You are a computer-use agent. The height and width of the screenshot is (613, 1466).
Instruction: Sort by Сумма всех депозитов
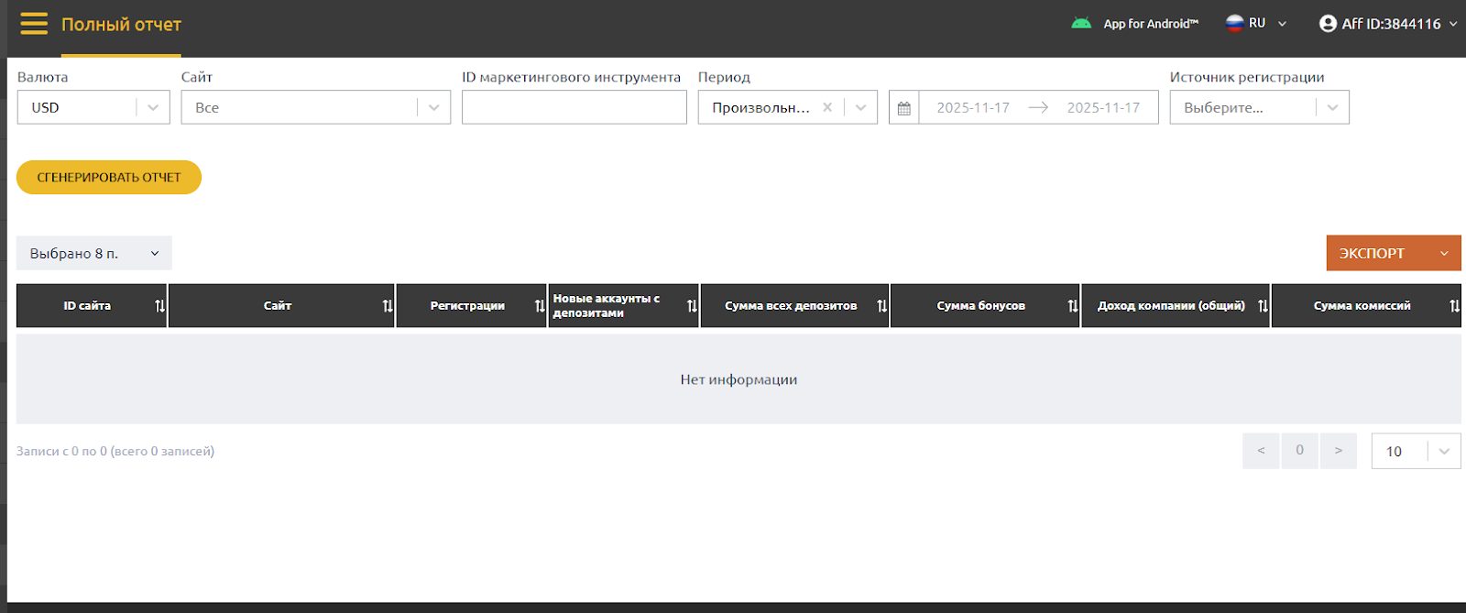pyautogui.click(x=881, y=306)
